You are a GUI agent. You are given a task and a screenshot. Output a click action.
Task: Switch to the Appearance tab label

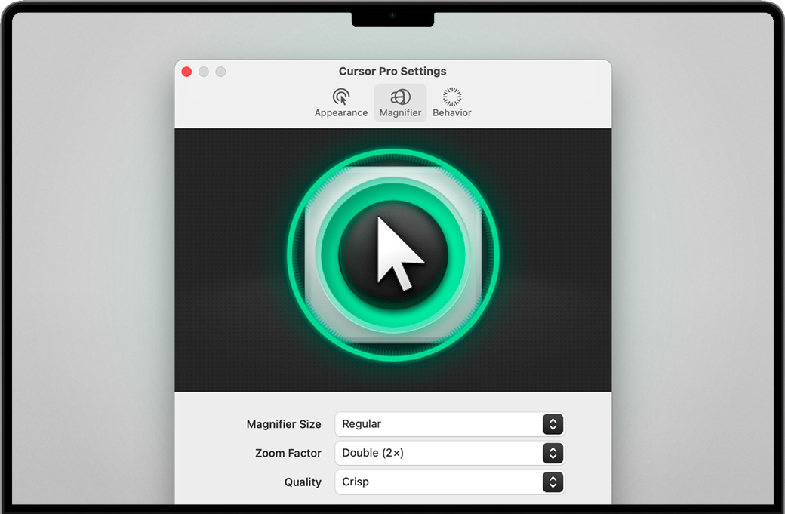click(x=341, y=113)
